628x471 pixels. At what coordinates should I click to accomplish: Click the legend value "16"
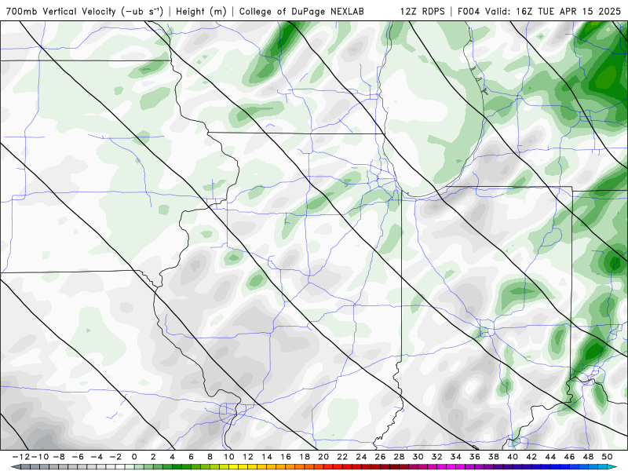pyautogui.click(x=286, y=457)
